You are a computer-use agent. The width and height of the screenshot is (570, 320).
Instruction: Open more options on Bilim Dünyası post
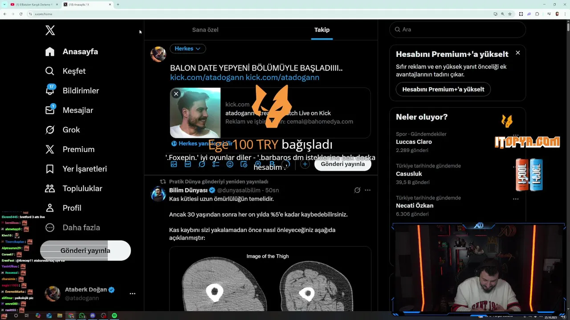pyautogui.click(x=367, y=190)
